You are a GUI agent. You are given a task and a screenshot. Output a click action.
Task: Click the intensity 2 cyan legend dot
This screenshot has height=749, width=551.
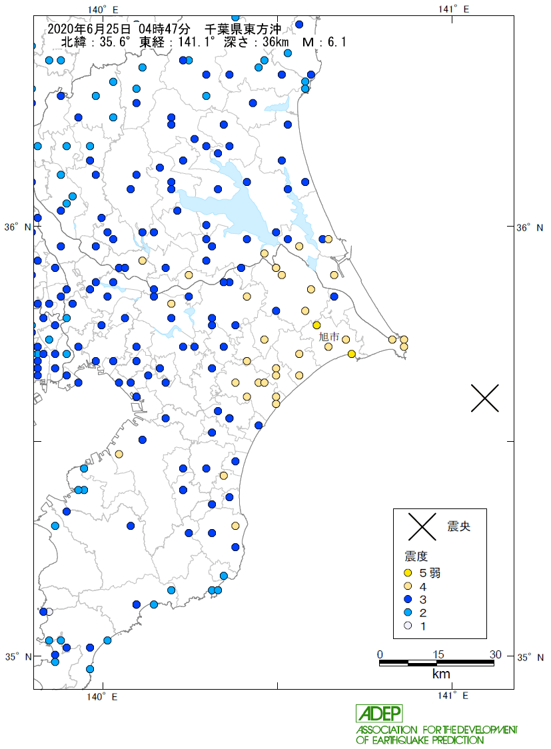click(x=408, y=612)
